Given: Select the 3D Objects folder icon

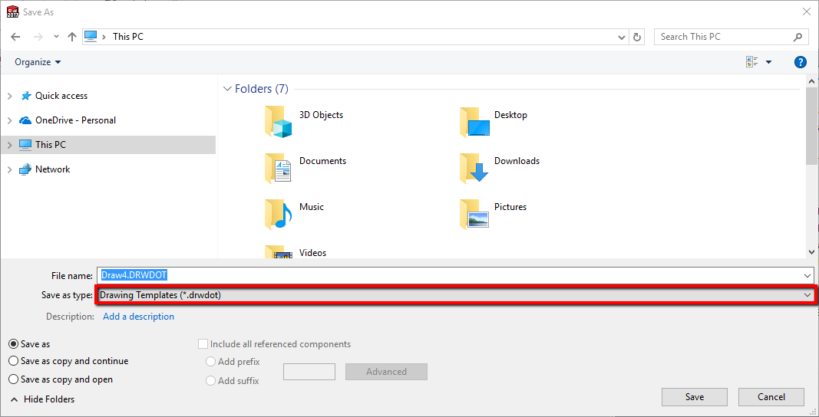Looking at the screenshot, I should (x=278, y=122).
